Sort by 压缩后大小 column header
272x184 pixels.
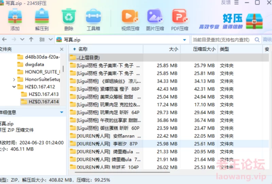click(x=199, y=49)
